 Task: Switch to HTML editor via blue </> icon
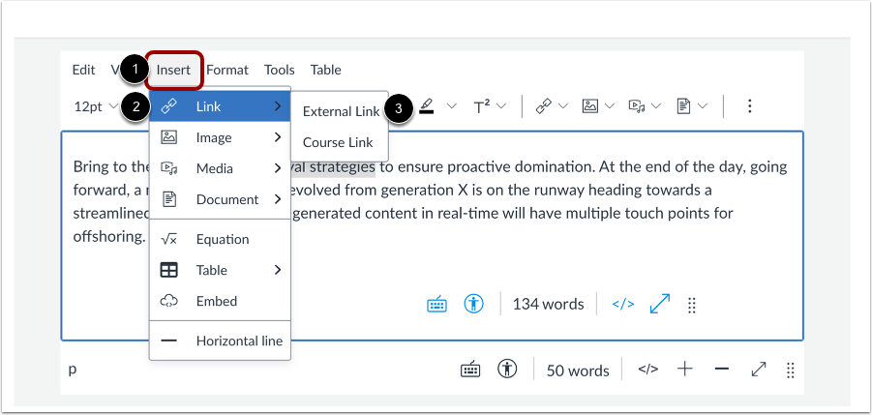pos(623,304)
